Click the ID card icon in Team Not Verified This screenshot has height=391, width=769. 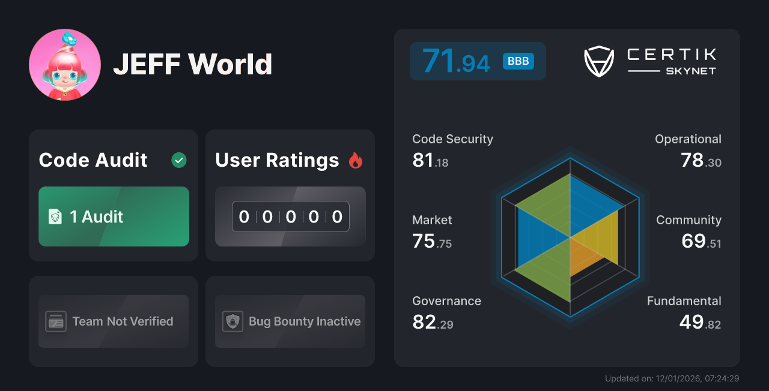(56, 321)
